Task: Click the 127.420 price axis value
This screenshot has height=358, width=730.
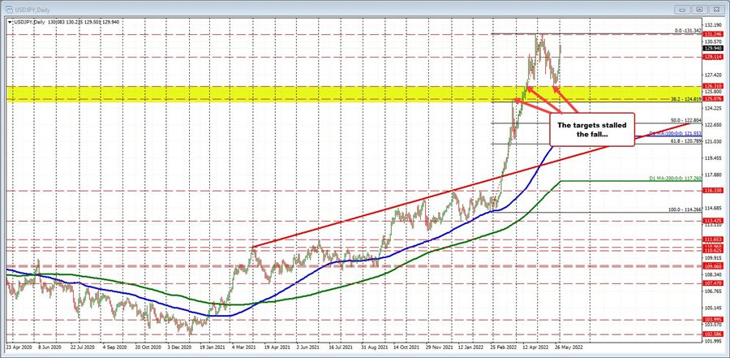Action: click(x=713, y=75)
